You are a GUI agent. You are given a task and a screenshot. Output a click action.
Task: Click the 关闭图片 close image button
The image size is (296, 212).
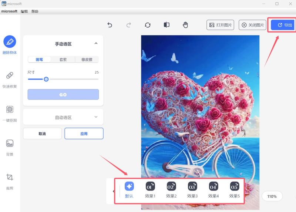(x=253, y=25)
